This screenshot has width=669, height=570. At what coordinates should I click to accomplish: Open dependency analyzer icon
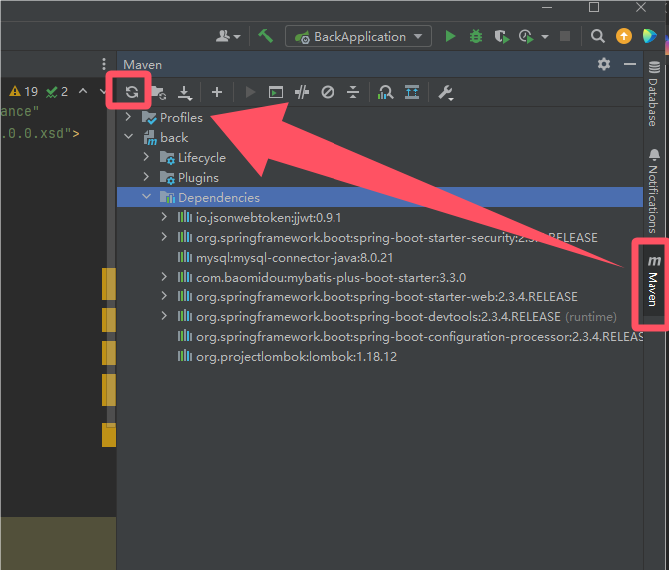tap(412, 92)
